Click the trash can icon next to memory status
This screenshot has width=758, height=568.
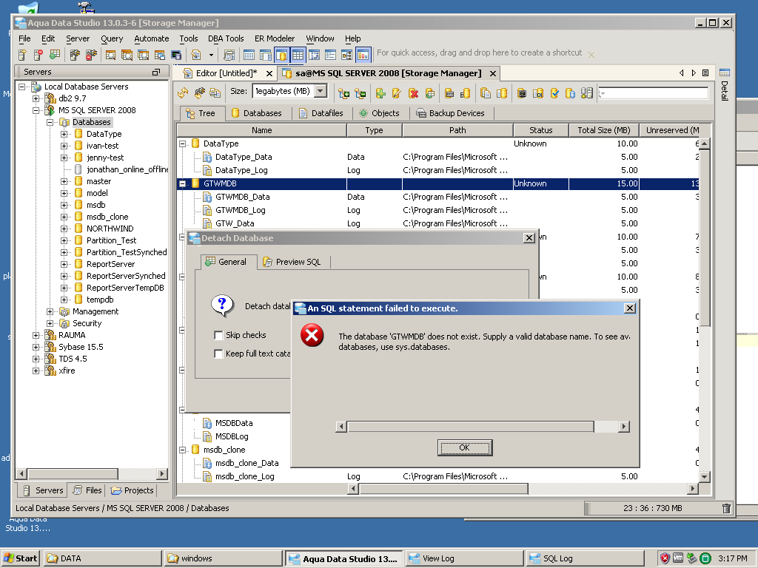tap(726, 508)
